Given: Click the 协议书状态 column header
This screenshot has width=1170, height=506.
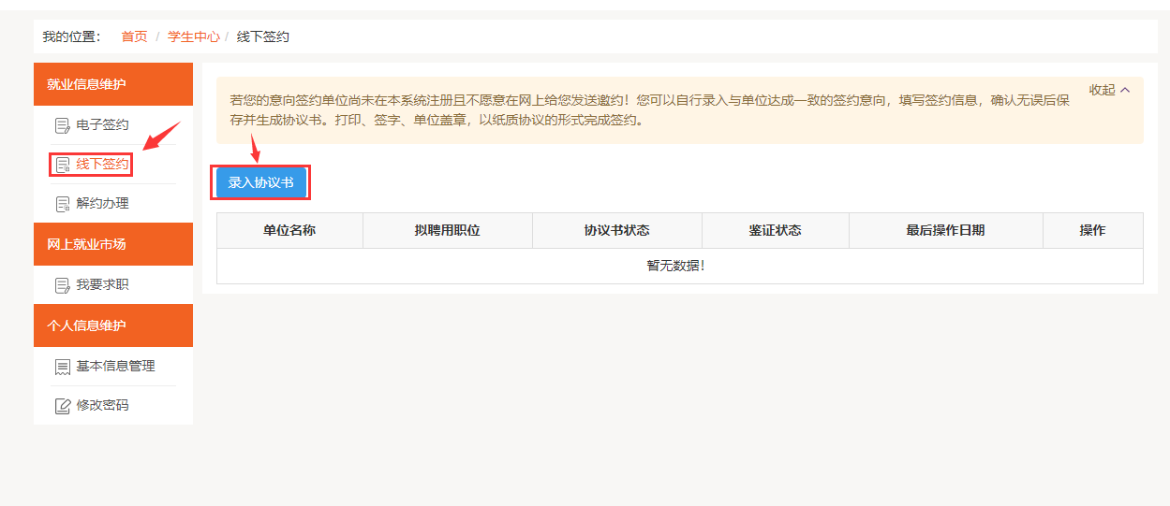Looking at the screenshot, I should click(x=616, y=231).
